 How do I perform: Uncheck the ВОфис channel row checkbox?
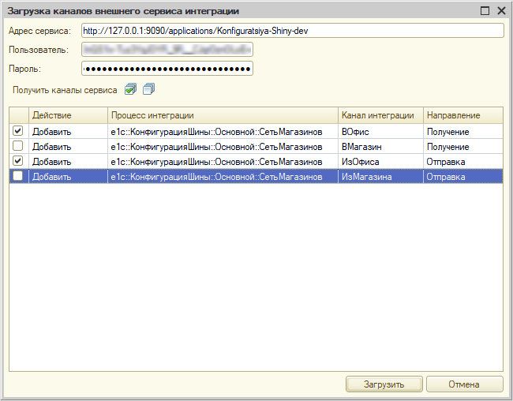point(18,131)
